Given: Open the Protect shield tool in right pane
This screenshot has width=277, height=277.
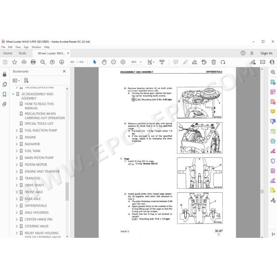Looking at the screenshot, I should coord(273,161).
